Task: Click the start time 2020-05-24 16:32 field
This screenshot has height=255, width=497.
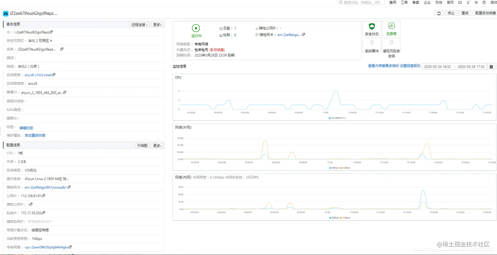Action: [437, 67]
